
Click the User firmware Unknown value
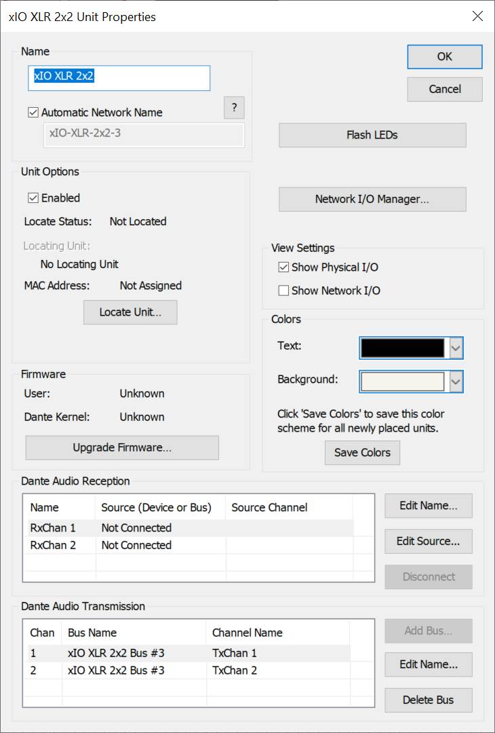click(x=142, y=394)
